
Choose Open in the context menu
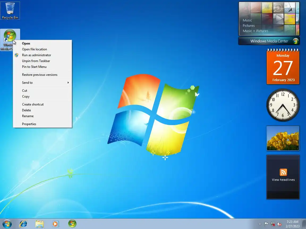tap(42, 43)
